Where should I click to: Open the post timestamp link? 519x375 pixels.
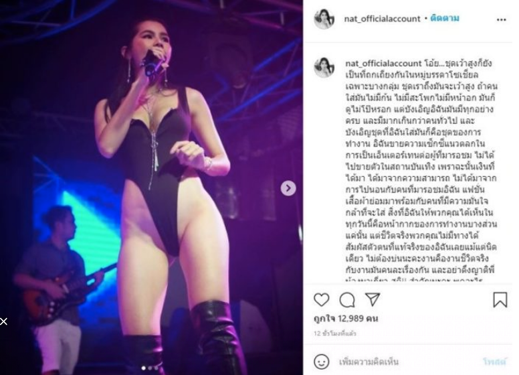pos(334,333)
